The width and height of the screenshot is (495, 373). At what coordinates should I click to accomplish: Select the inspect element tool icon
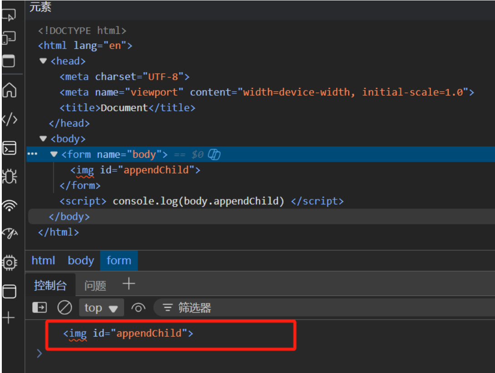pos(9,15)
